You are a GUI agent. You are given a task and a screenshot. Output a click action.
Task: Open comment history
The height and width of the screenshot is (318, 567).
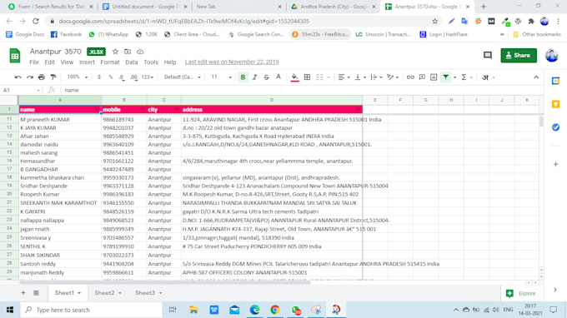pos(488,55)
